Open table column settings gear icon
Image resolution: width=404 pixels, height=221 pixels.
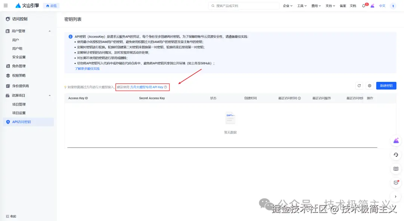coord(370,86)
